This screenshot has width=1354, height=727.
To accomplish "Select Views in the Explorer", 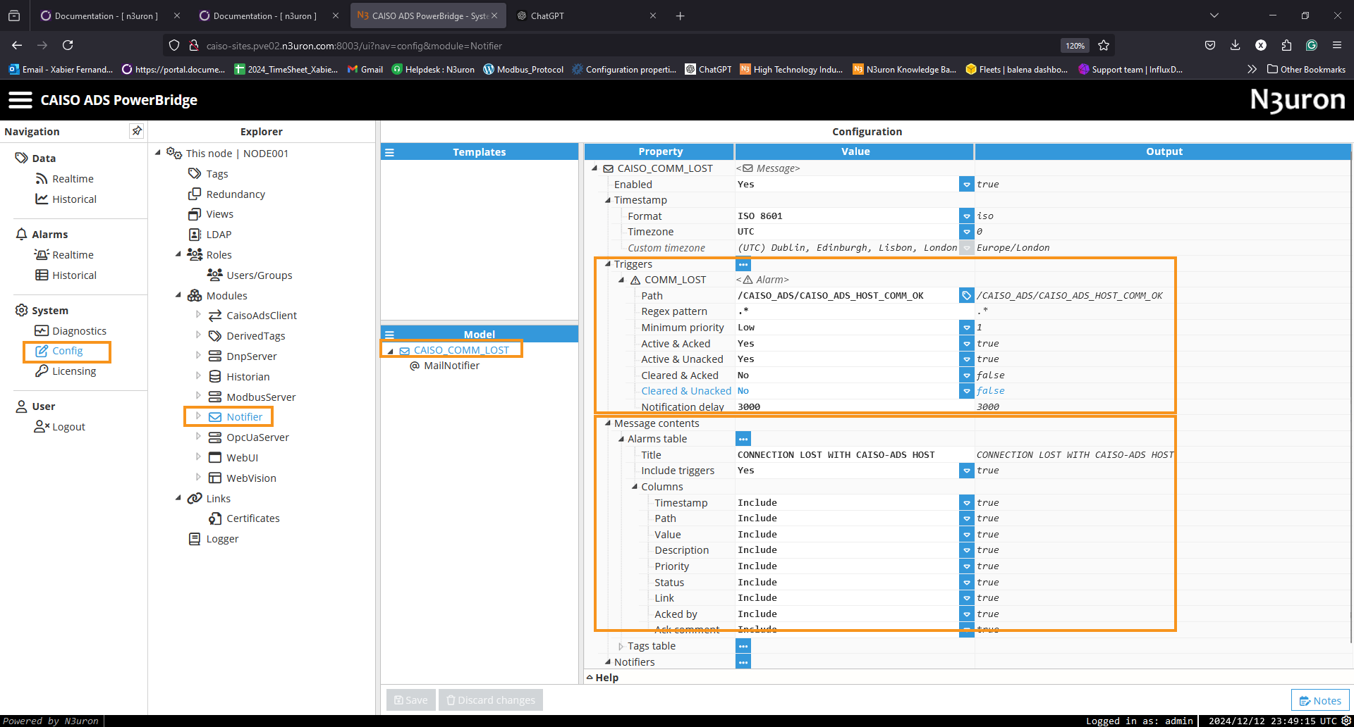I will point(210,214).
